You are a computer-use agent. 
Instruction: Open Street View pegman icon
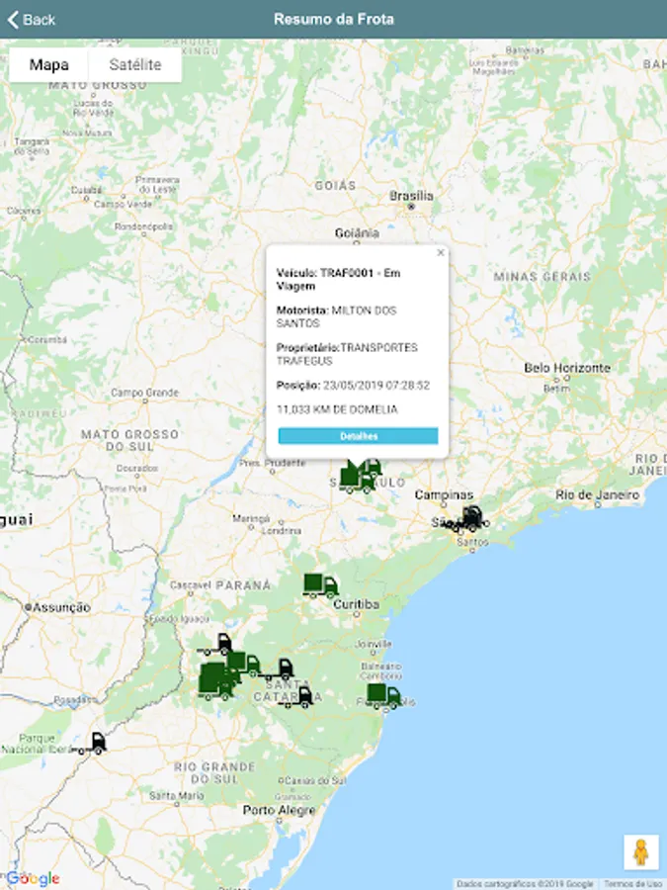click(x=641, y=852)
